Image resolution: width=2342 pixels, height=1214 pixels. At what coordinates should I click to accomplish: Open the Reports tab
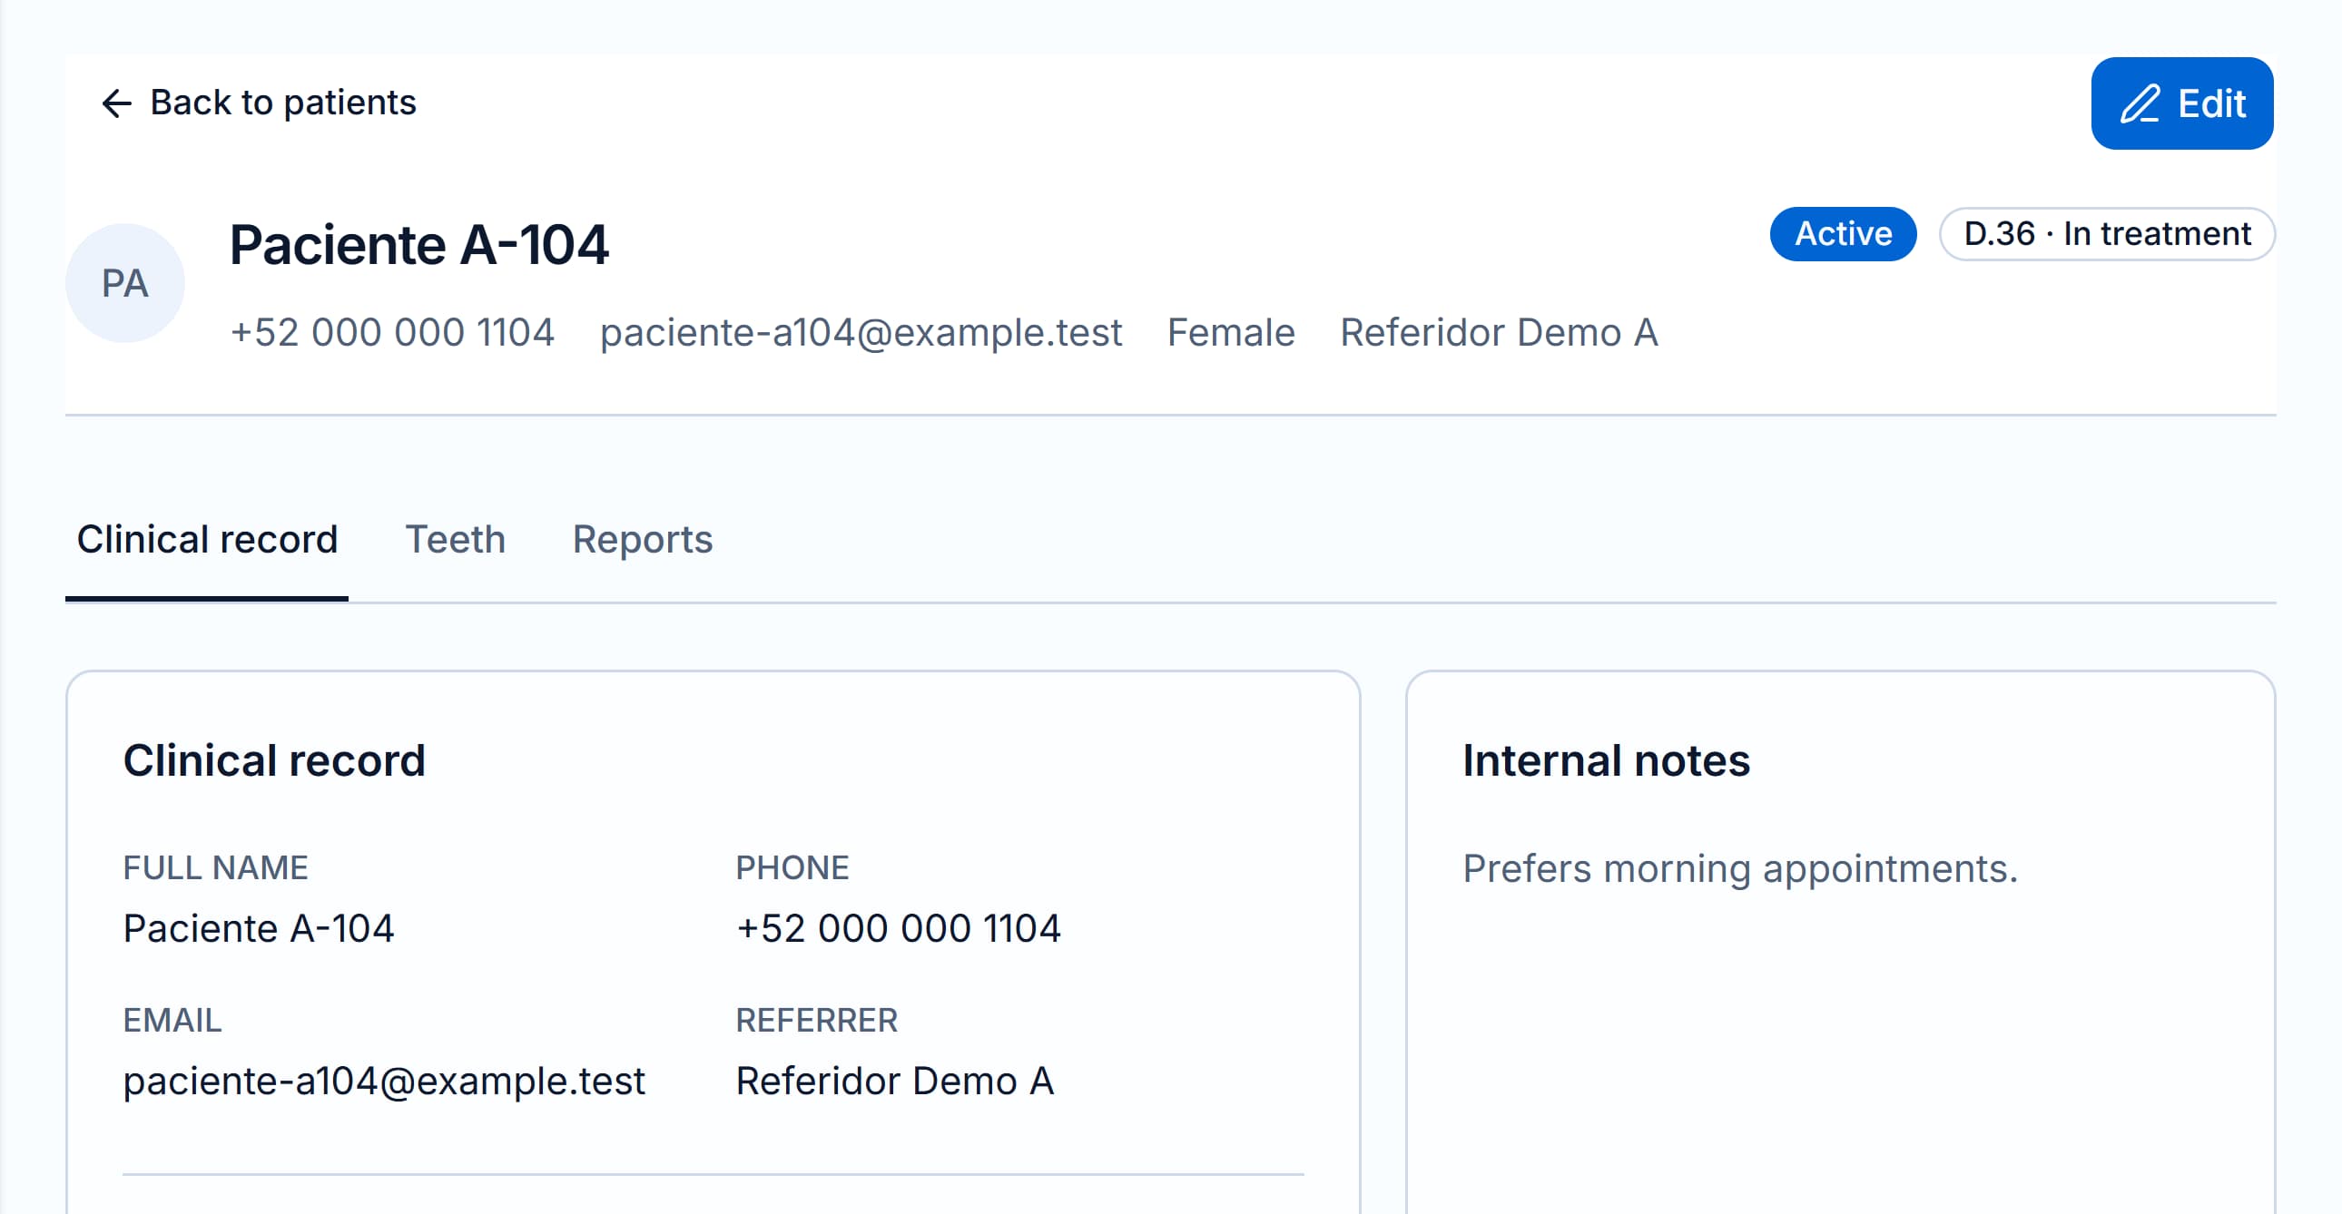click(642, 540)
